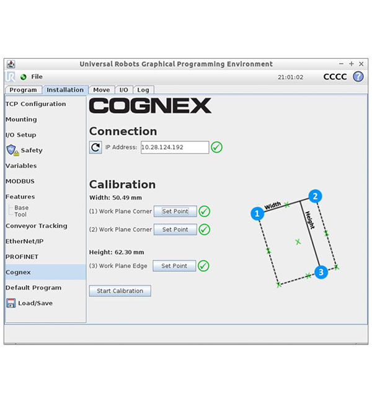Click the blue point 3 marker in diagram
The image size is (372, 403).
321,272
